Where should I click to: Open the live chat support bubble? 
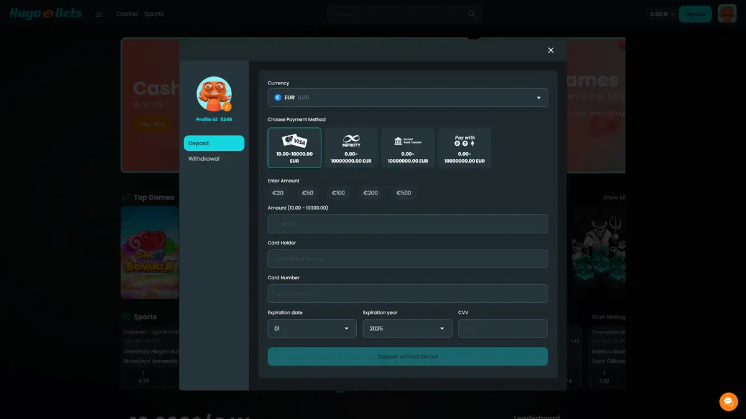tap(728, 402)
